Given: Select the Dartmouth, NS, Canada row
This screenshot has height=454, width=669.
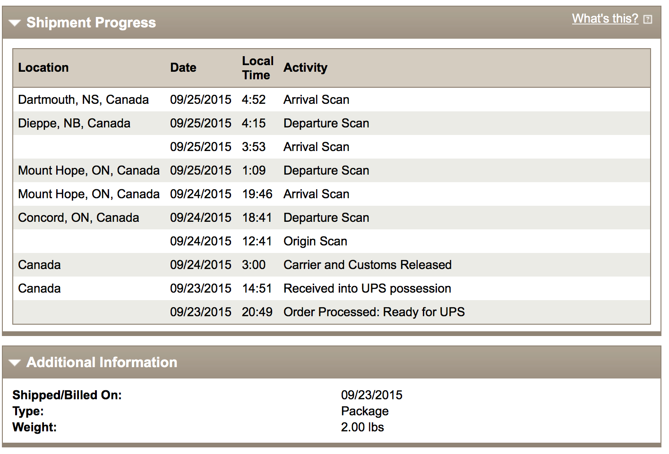Looking at the screenshot, I should click(332, 100).
